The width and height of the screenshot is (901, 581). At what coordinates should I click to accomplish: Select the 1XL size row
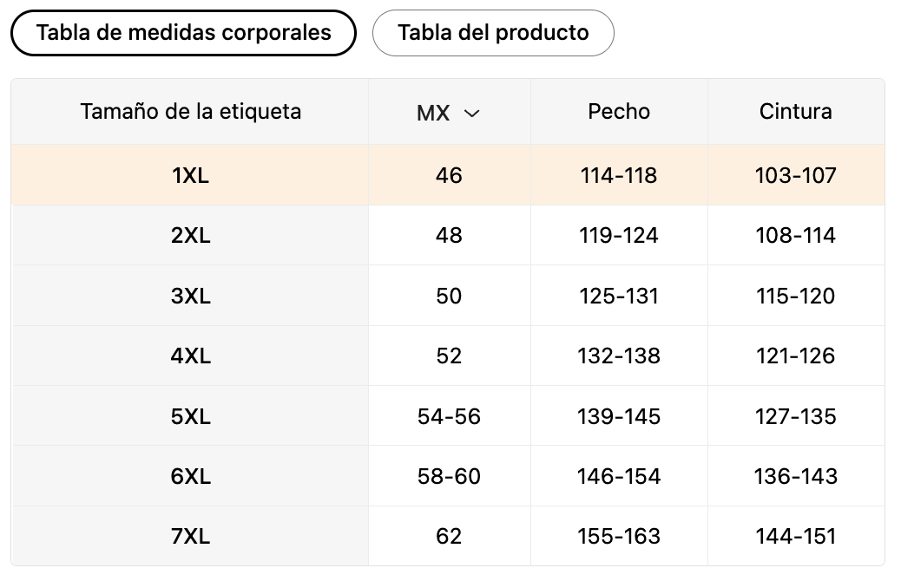448,175
